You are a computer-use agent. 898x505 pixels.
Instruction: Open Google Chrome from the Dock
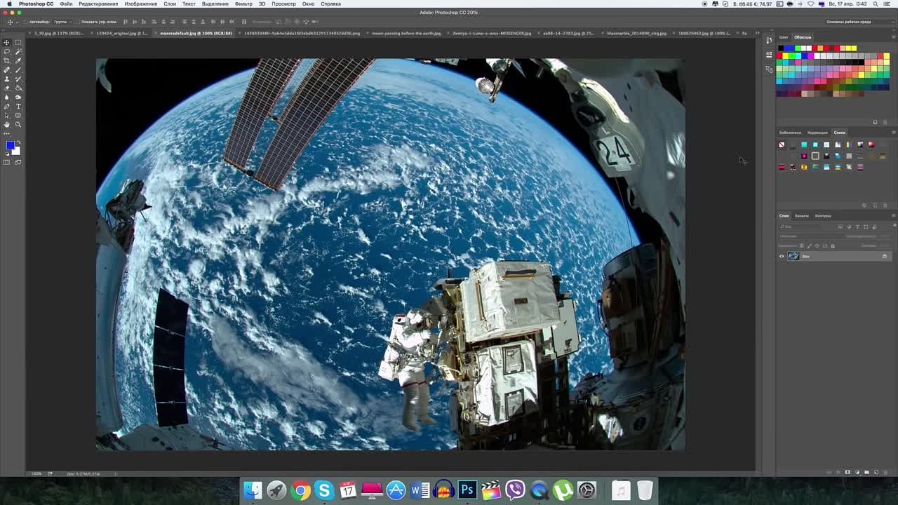[x=300, y=490]
